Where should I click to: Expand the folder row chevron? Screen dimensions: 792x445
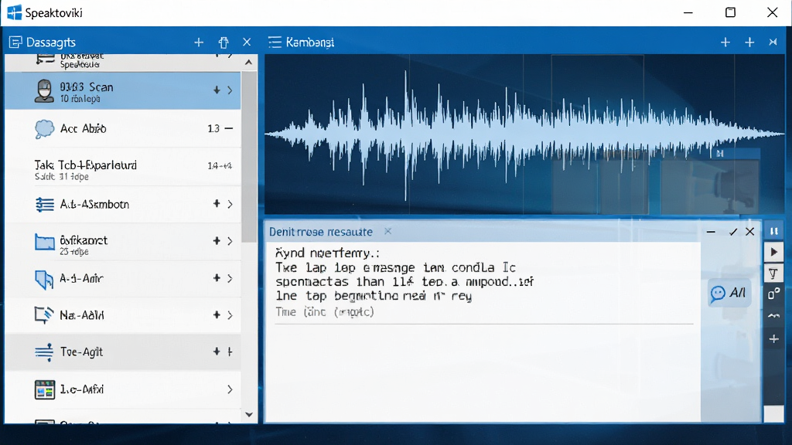tap(230, 241)
